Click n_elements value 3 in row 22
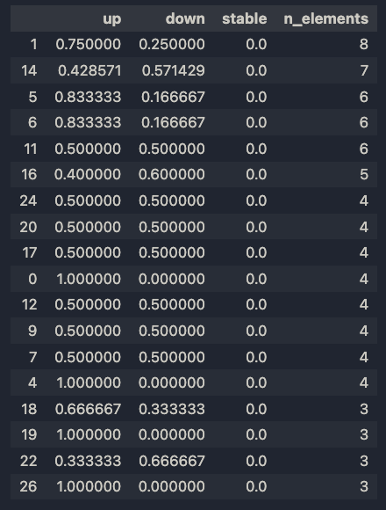Viewport: 386px width, 510px height. pos(364,461)
